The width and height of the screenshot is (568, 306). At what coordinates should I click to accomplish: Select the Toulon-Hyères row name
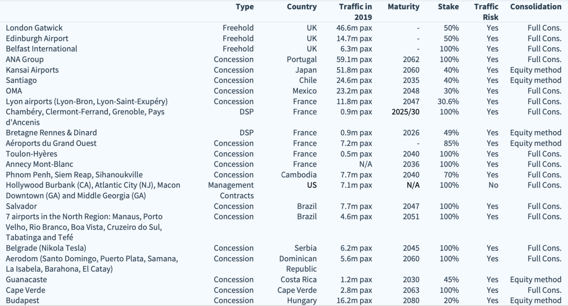tap(31, 154)
